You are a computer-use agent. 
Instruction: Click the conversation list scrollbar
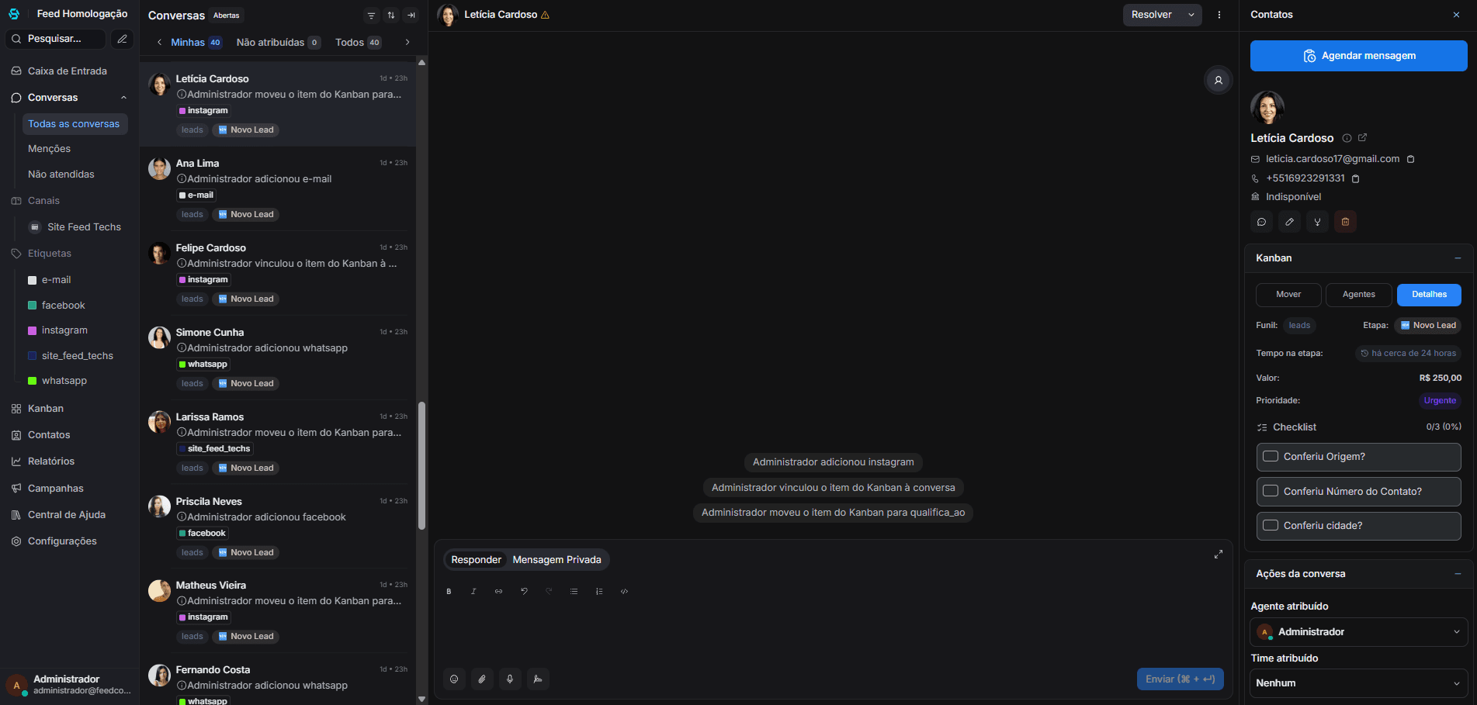421,465
